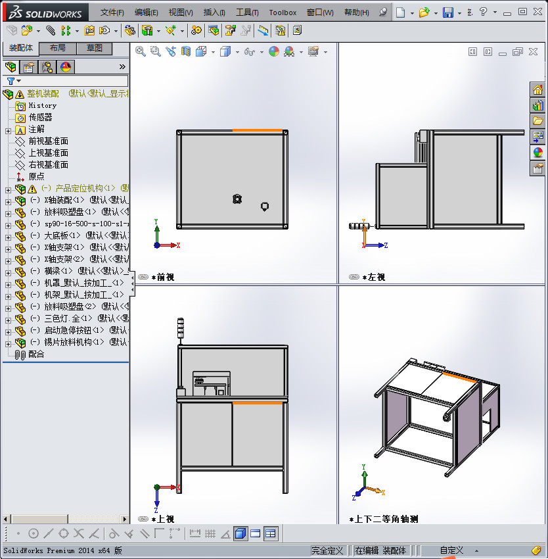The image size is (548, 559).
Task: Open the Section View icon
Action: 186,52
